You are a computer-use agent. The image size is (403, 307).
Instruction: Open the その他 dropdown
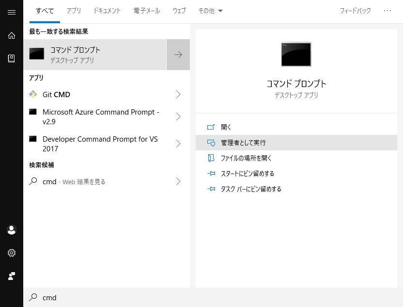(210, 11)
